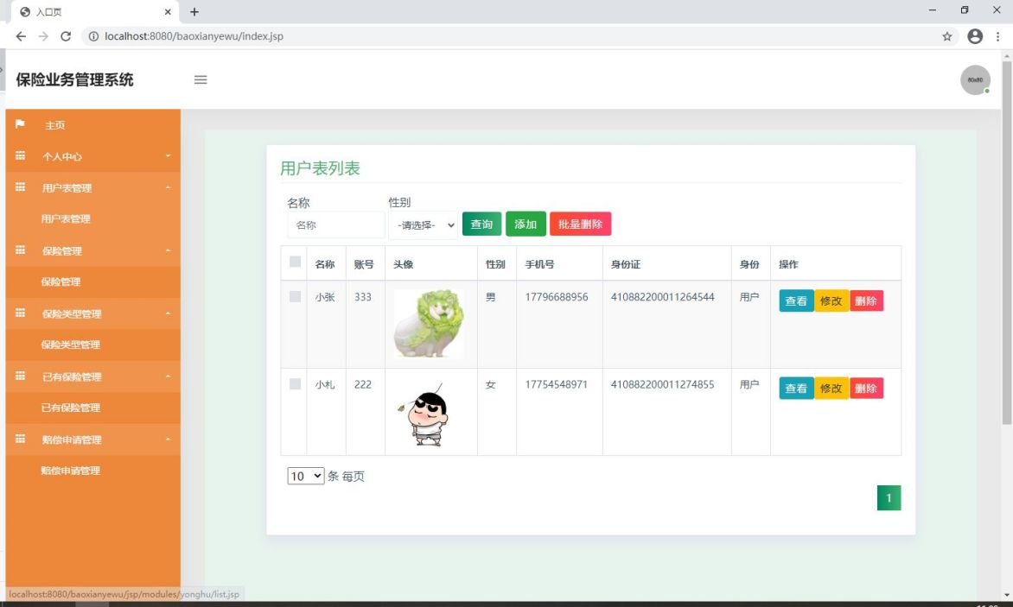Check the checkbox for row 小张
The width and height of the screenshot is (1013, 607).
(x=296, y=296)
